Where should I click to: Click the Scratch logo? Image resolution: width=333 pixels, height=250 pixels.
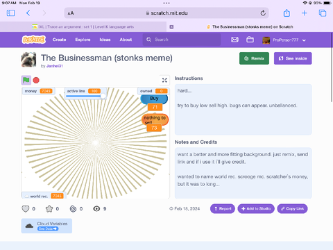pyautogui.click(x=34, y=40)
